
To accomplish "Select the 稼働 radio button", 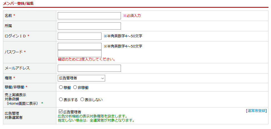I will [x=61, y=87].
